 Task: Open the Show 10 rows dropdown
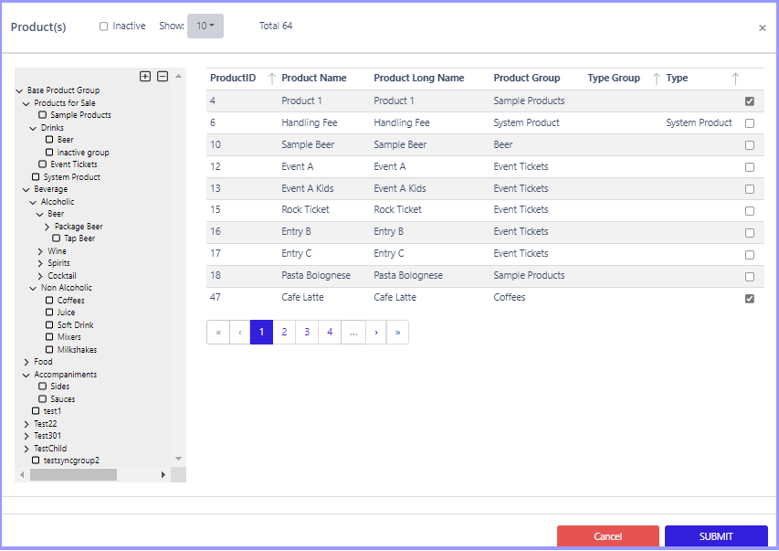tap(205, 26)
